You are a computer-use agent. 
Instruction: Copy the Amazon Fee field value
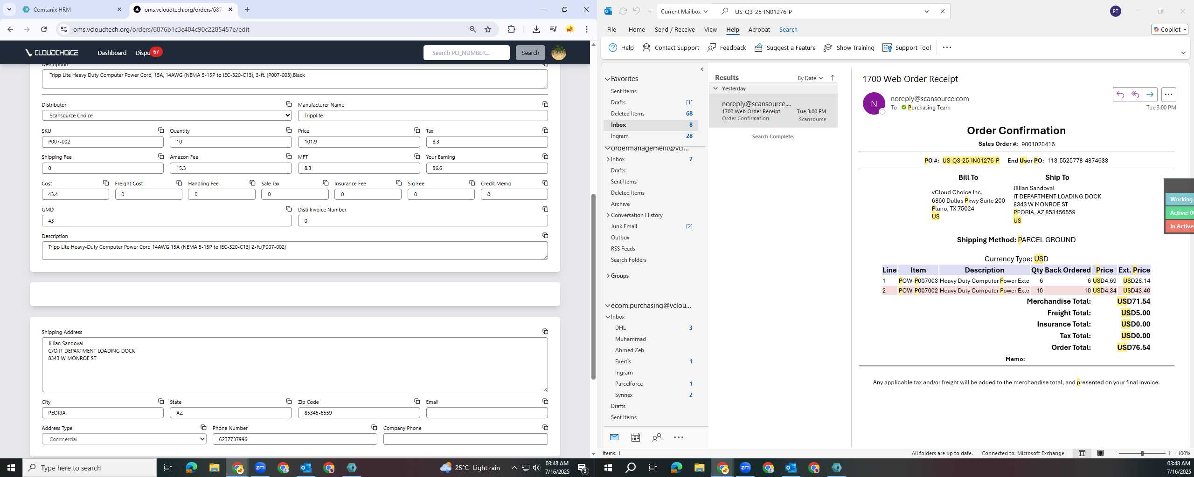(x=289, y=157)
